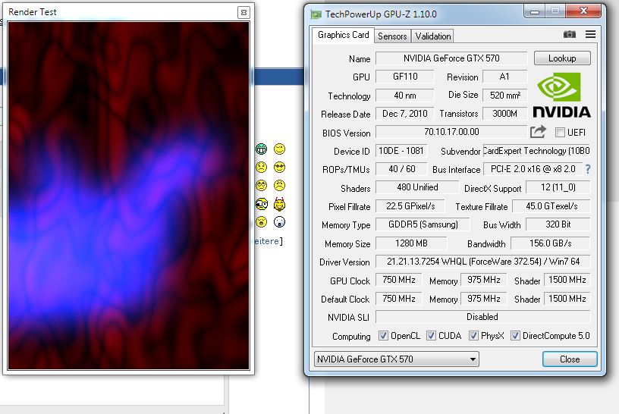Take a screenshot with GPU-Z camera icon
The width and height of the screenshot is (619, 414).
tap(569, 34)
